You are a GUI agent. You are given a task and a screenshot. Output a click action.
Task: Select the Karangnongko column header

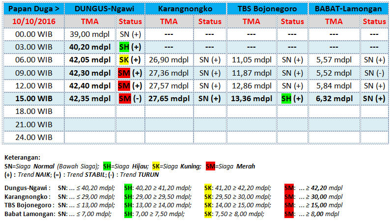pos(186,9)
